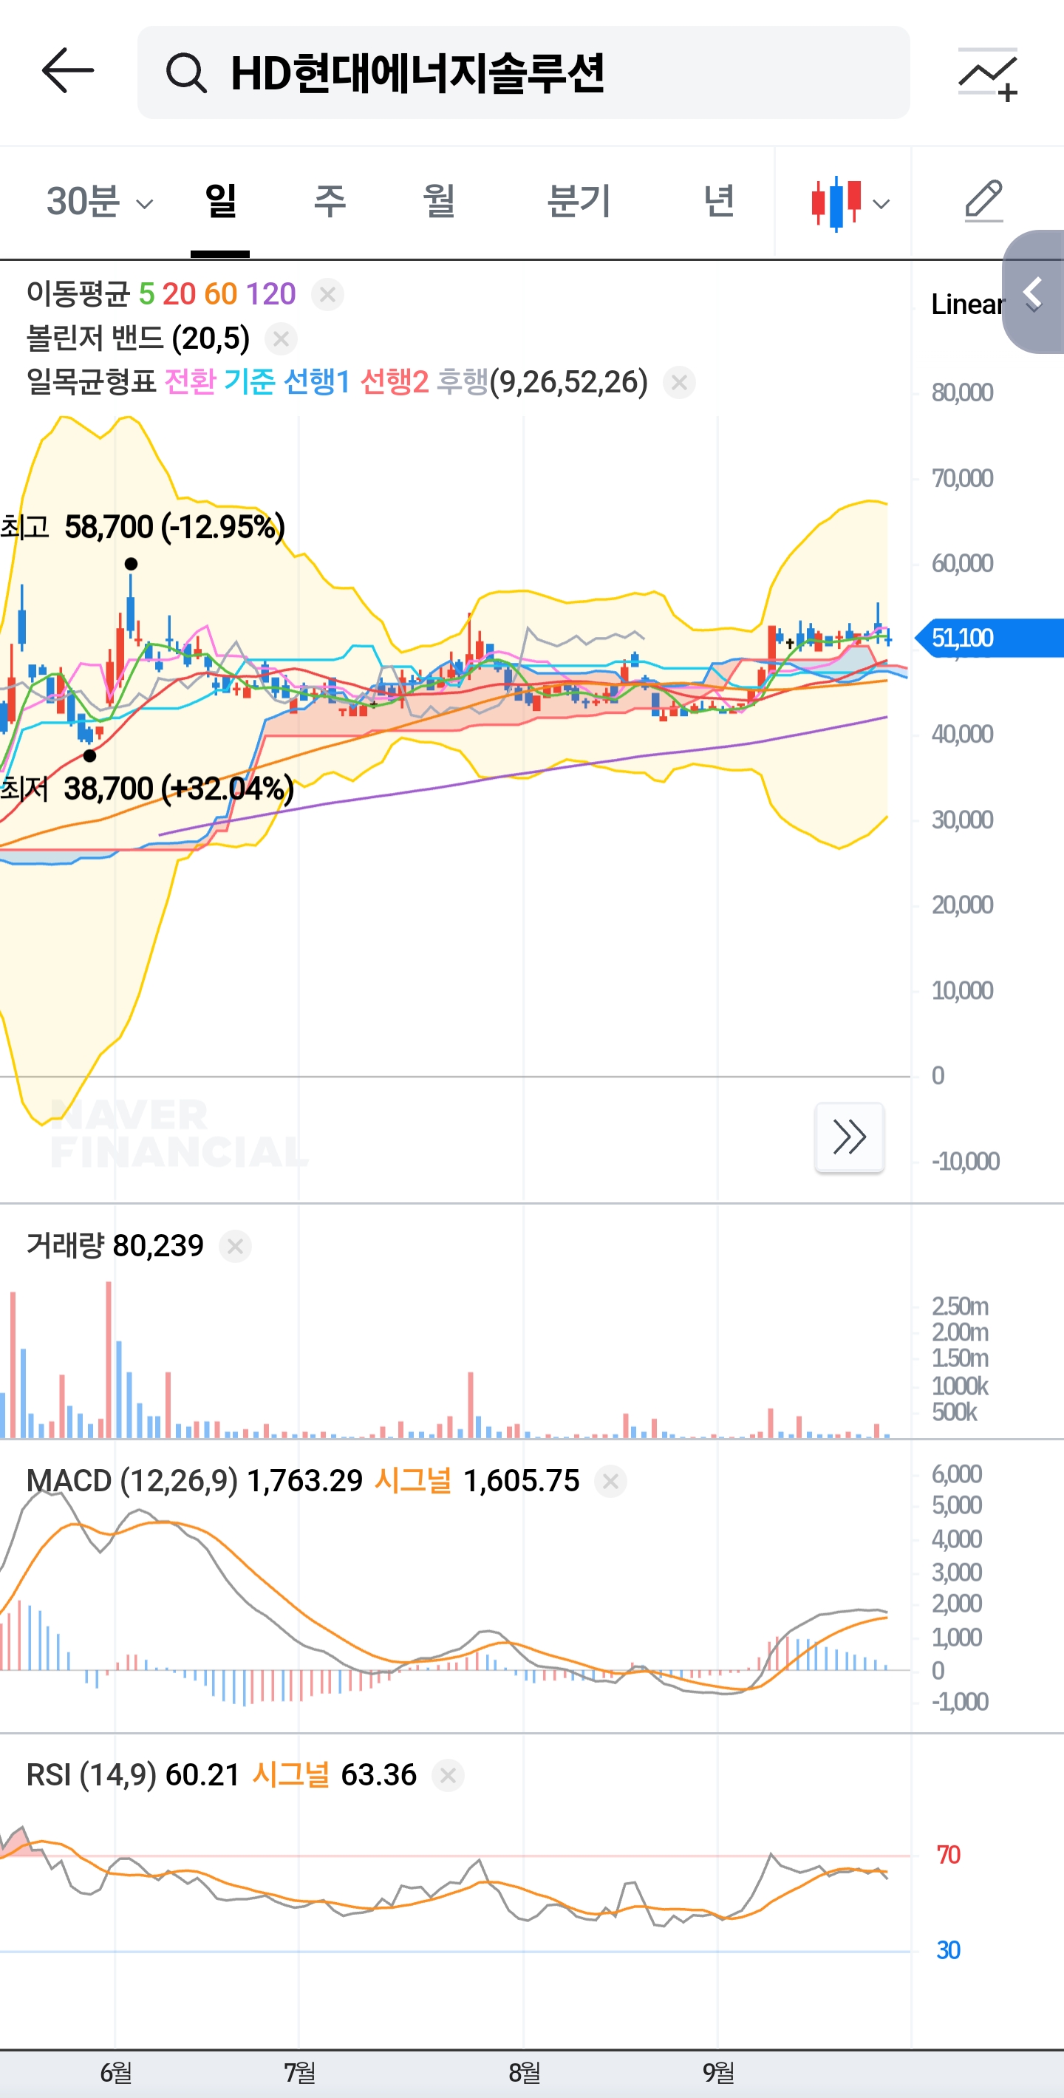Remove the 이동평균 indicator
The height and width of the screenshot is (2098, 1064).
(x=327, y=294)
